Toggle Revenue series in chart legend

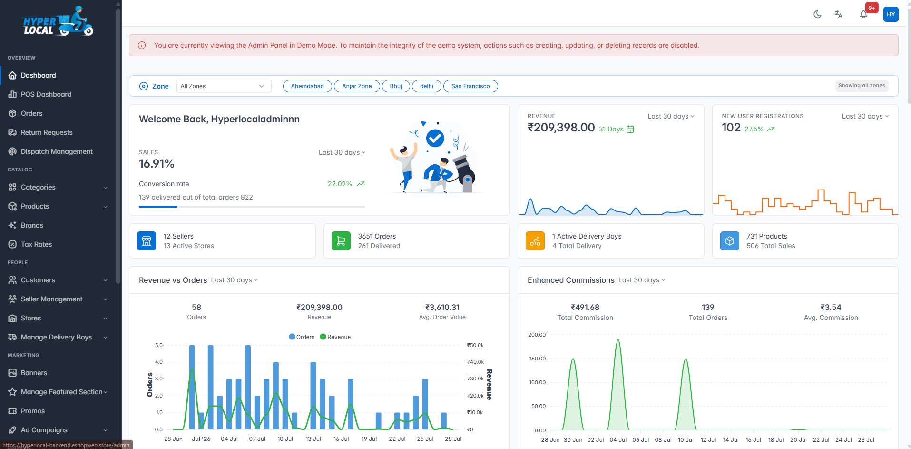(x=335, y=337)
